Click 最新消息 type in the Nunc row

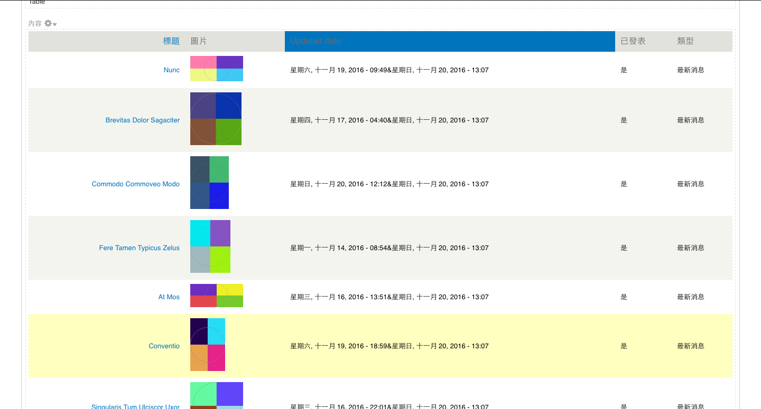[x=691, y=70]
